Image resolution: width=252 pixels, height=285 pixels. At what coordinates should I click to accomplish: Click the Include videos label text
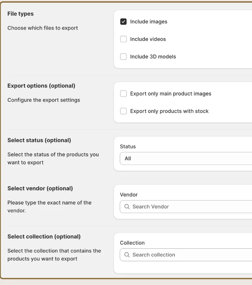(148, 39)
